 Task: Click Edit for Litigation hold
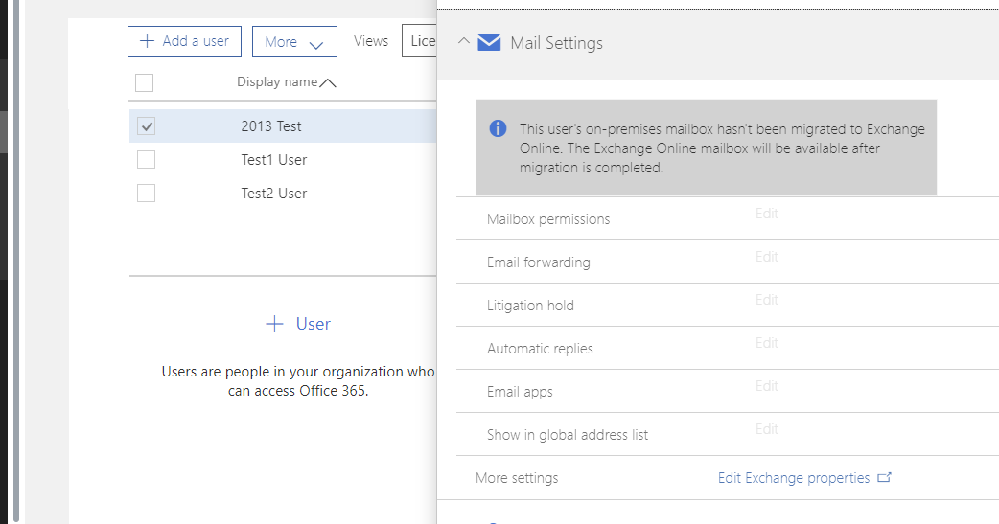(x=767, y=300)
